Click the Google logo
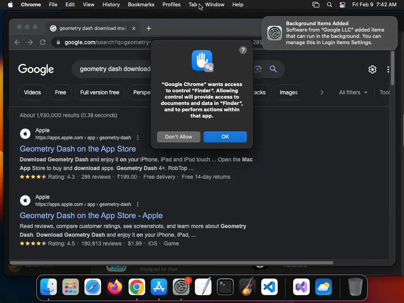Viewport: 404px width, 303px height. tap(36, 69)
